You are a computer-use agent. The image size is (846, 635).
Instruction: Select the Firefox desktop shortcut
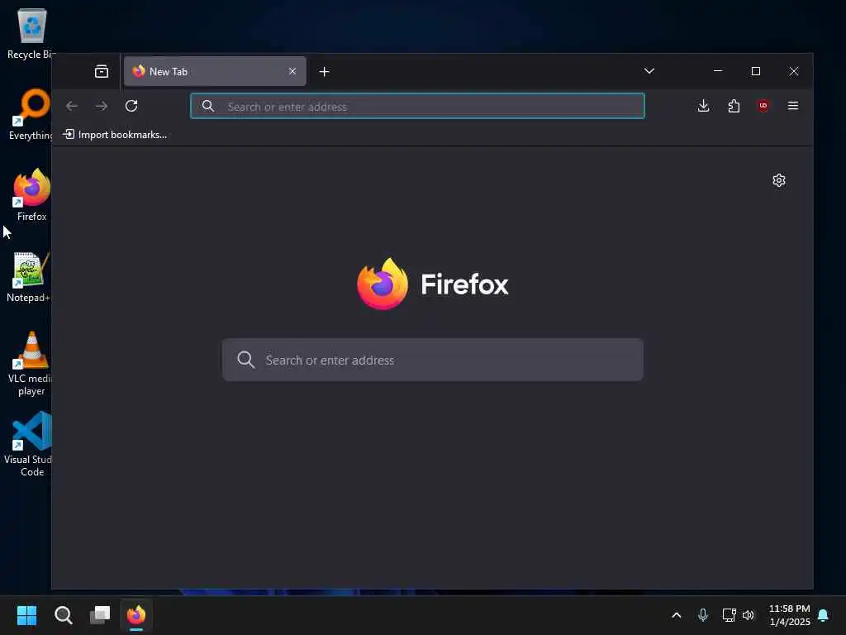(31, 195)
